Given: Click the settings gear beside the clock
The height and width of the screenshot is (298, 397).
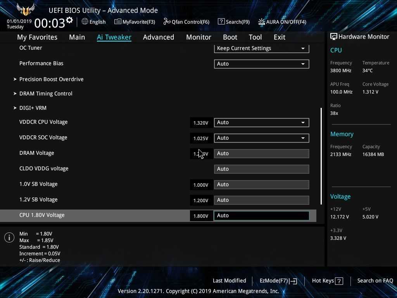Looking at the screenshot, I should pos(69,20).
